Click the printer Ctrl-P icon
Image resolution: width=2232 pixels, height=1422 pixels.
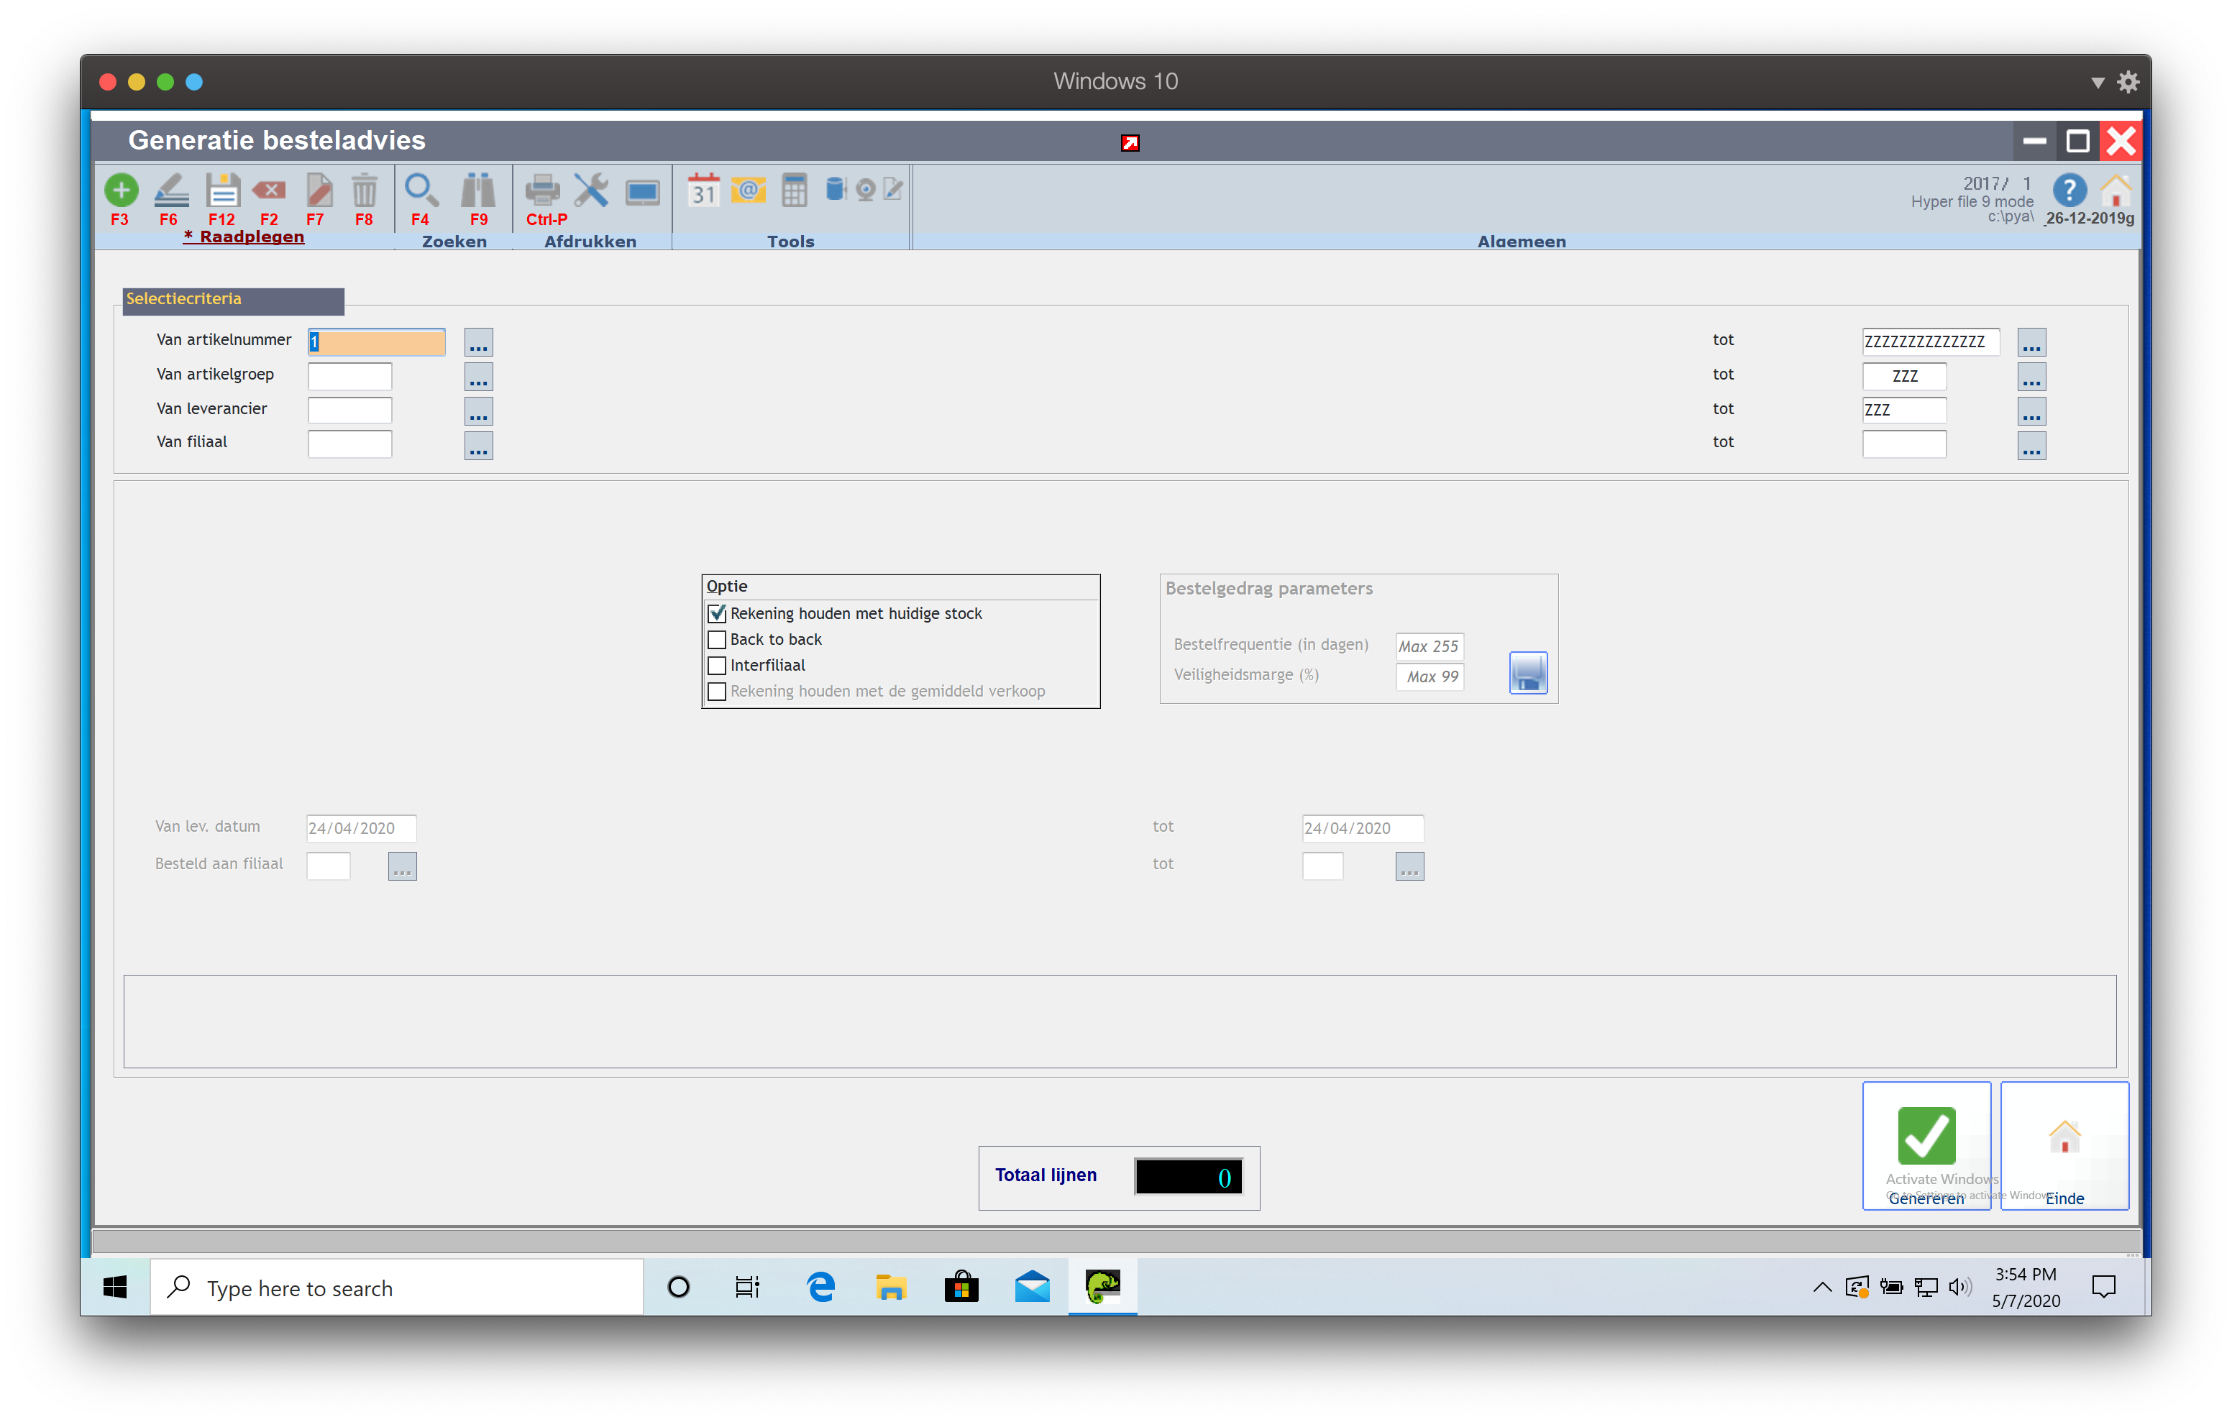click(542, 190)
